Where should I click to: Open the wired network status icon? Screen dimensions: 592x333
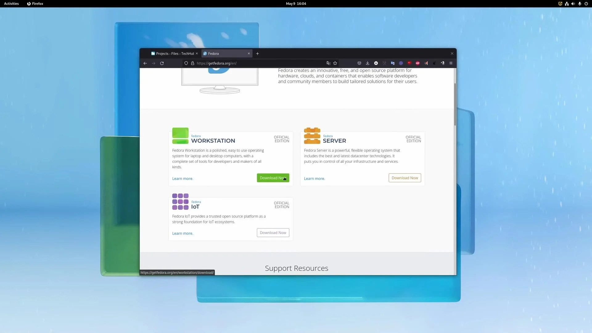pos(567,4)
